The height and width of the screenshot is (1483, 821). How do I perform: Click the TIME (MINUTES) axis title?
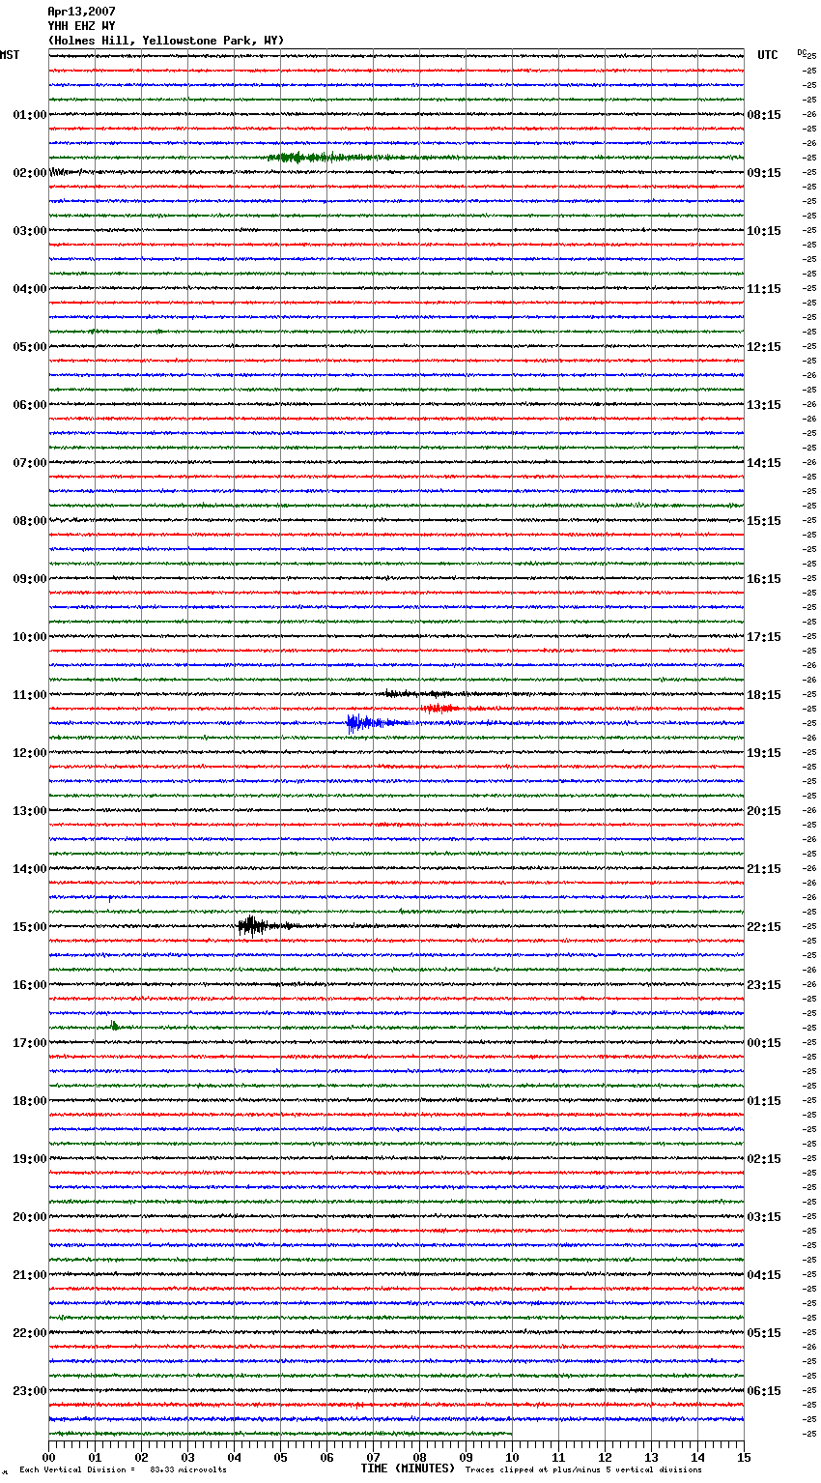tap(408, 1468)
